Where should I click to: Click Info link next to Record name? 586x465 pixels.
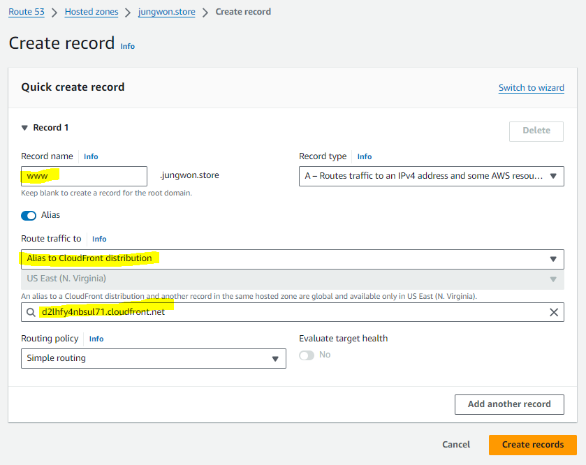(x=91, y=156)
